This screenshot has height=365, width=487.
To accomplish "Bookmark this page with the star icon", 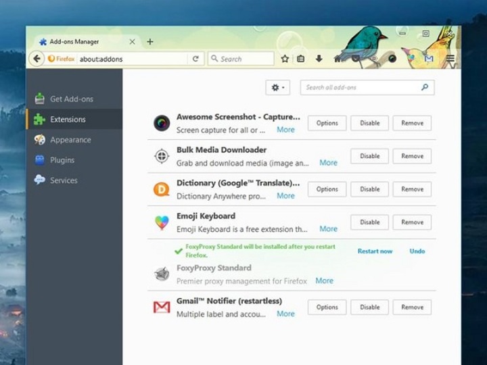I will click(285, 59).
